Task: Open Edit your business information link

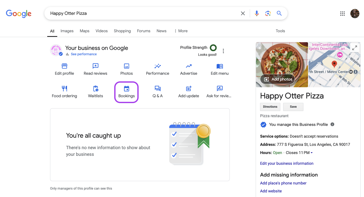Action: [287, 163]
